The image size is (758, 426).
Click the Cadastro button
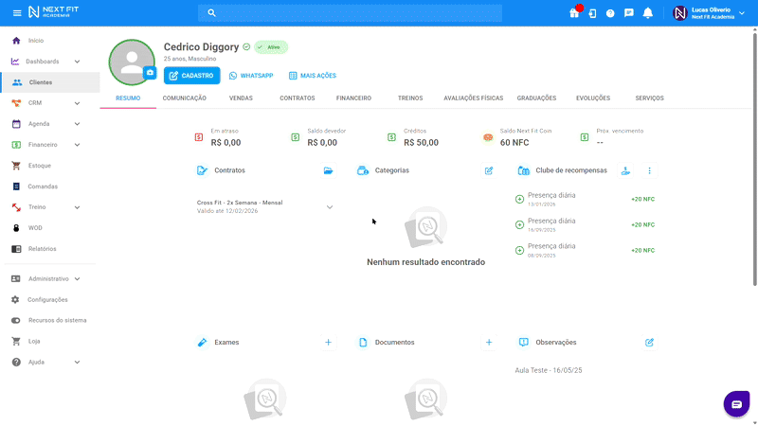point(192,76)
